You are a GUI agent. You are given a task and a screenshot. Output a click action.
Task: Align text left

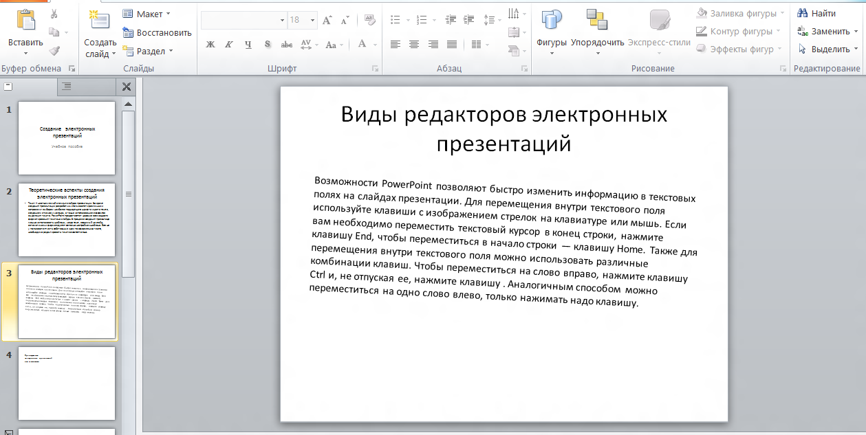click(x=396, y=45)
